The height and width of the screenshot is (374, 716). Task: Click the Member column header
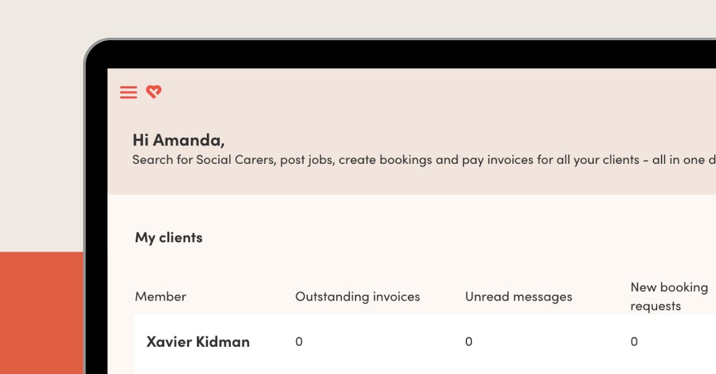(x=160, y=297)
